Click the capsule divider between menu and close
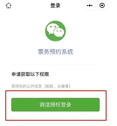Image resolution: width=117 pixels, height=126 pixels. click(96, 6)
